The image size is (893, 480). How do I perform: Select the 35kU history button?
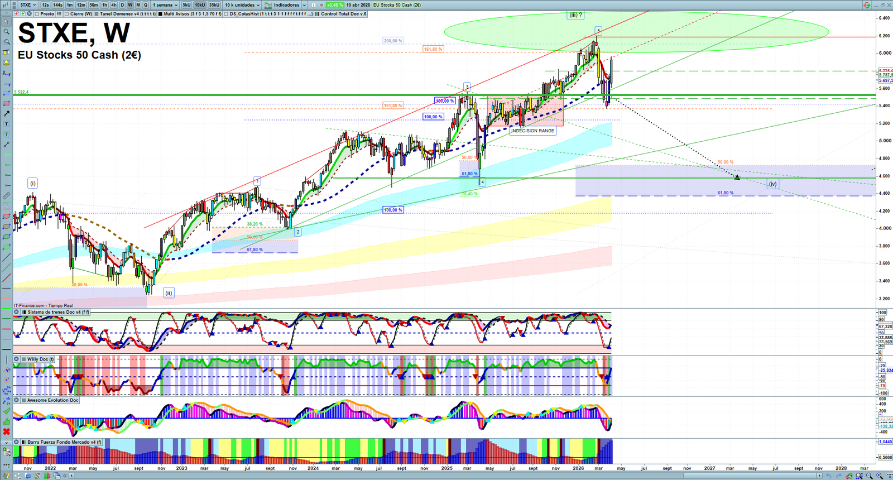[214, 5]
